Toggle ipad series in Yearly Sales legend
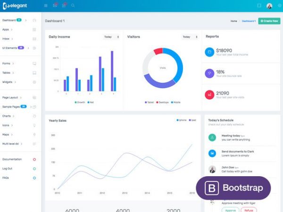This screenshot has height=212, width=283. click(x=192, y=120)
